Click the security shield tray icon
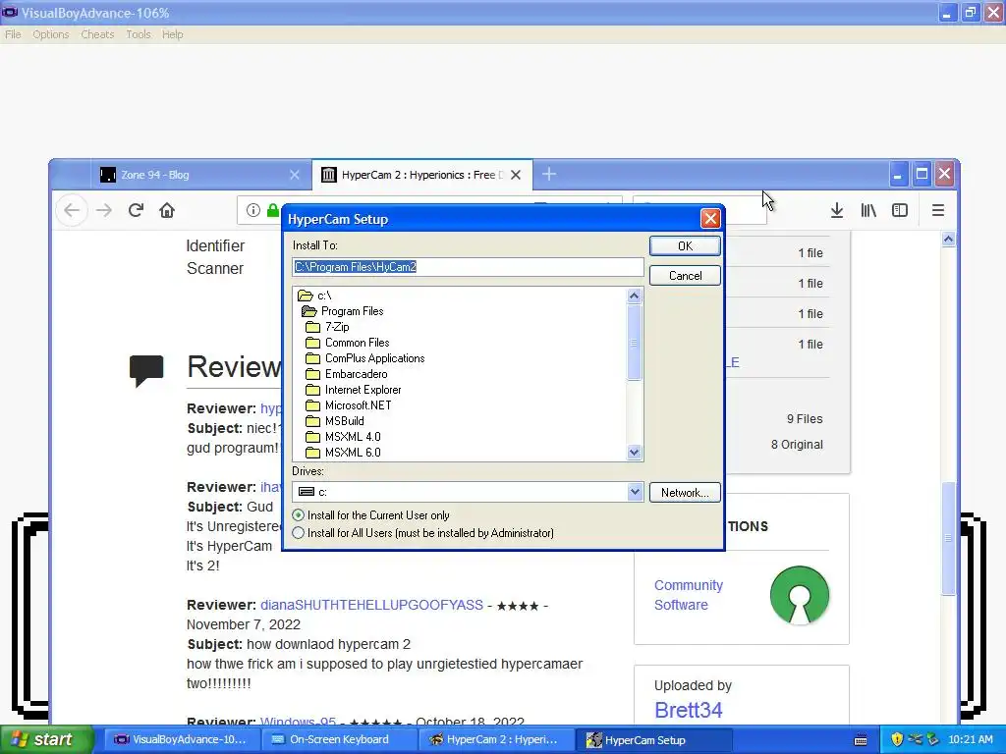The image size is (1006, 754). 897,739
